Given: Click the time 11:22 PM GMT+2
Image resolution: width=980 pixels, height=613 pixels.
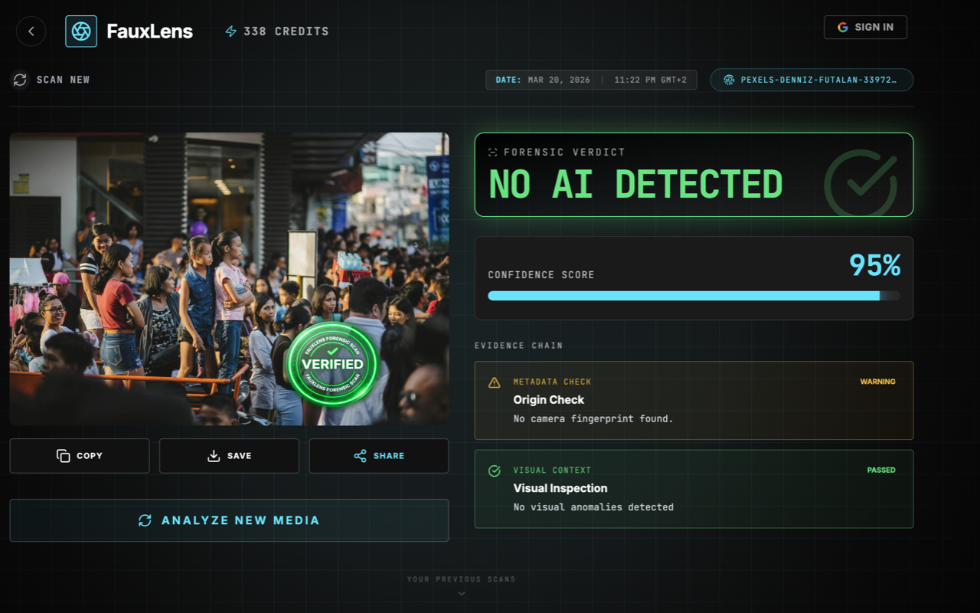Looking at the screenshot, I should (651, 80).
